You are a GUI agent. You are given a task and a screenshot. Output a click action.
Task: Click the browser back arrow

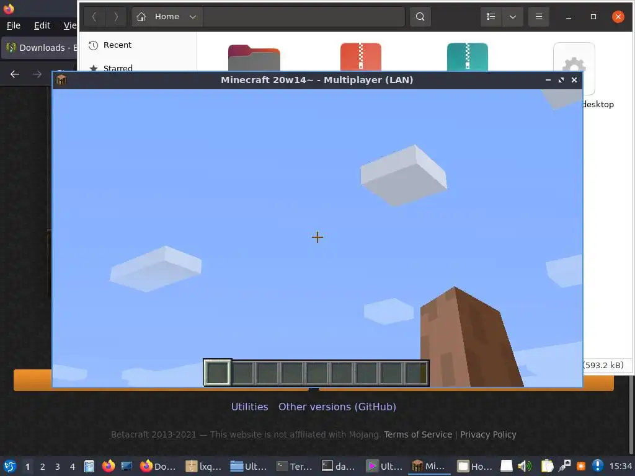(15, 74)
